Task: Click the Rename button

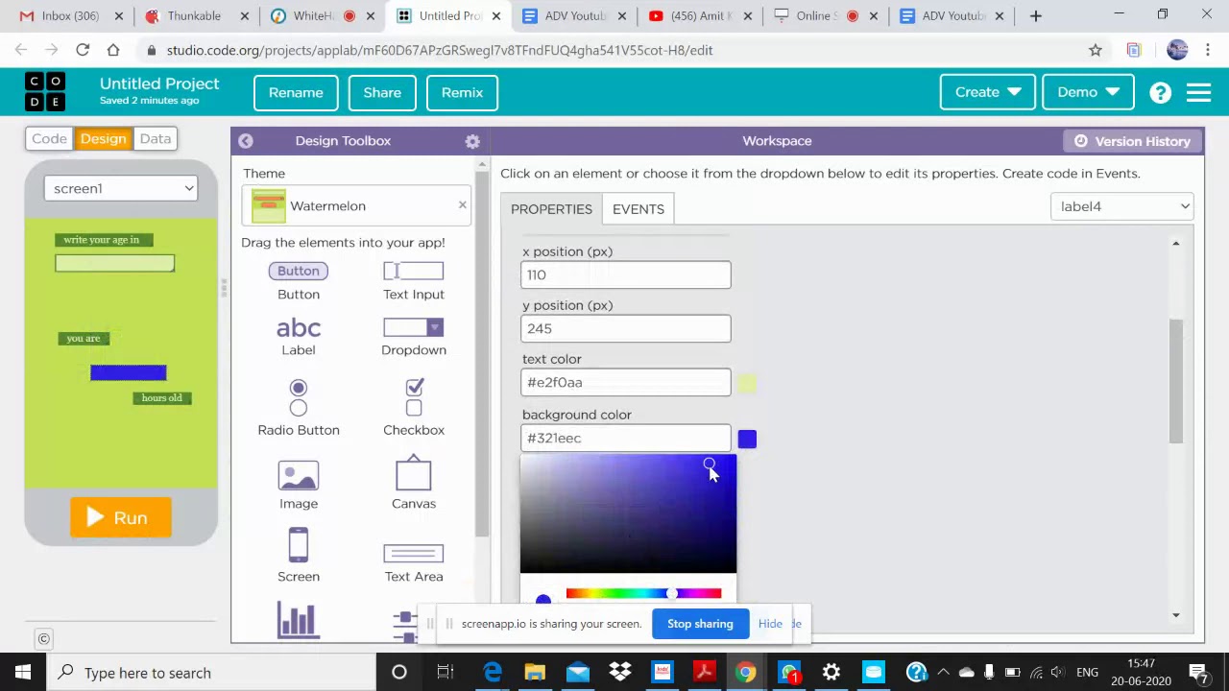Action: [x=296, y=92]
